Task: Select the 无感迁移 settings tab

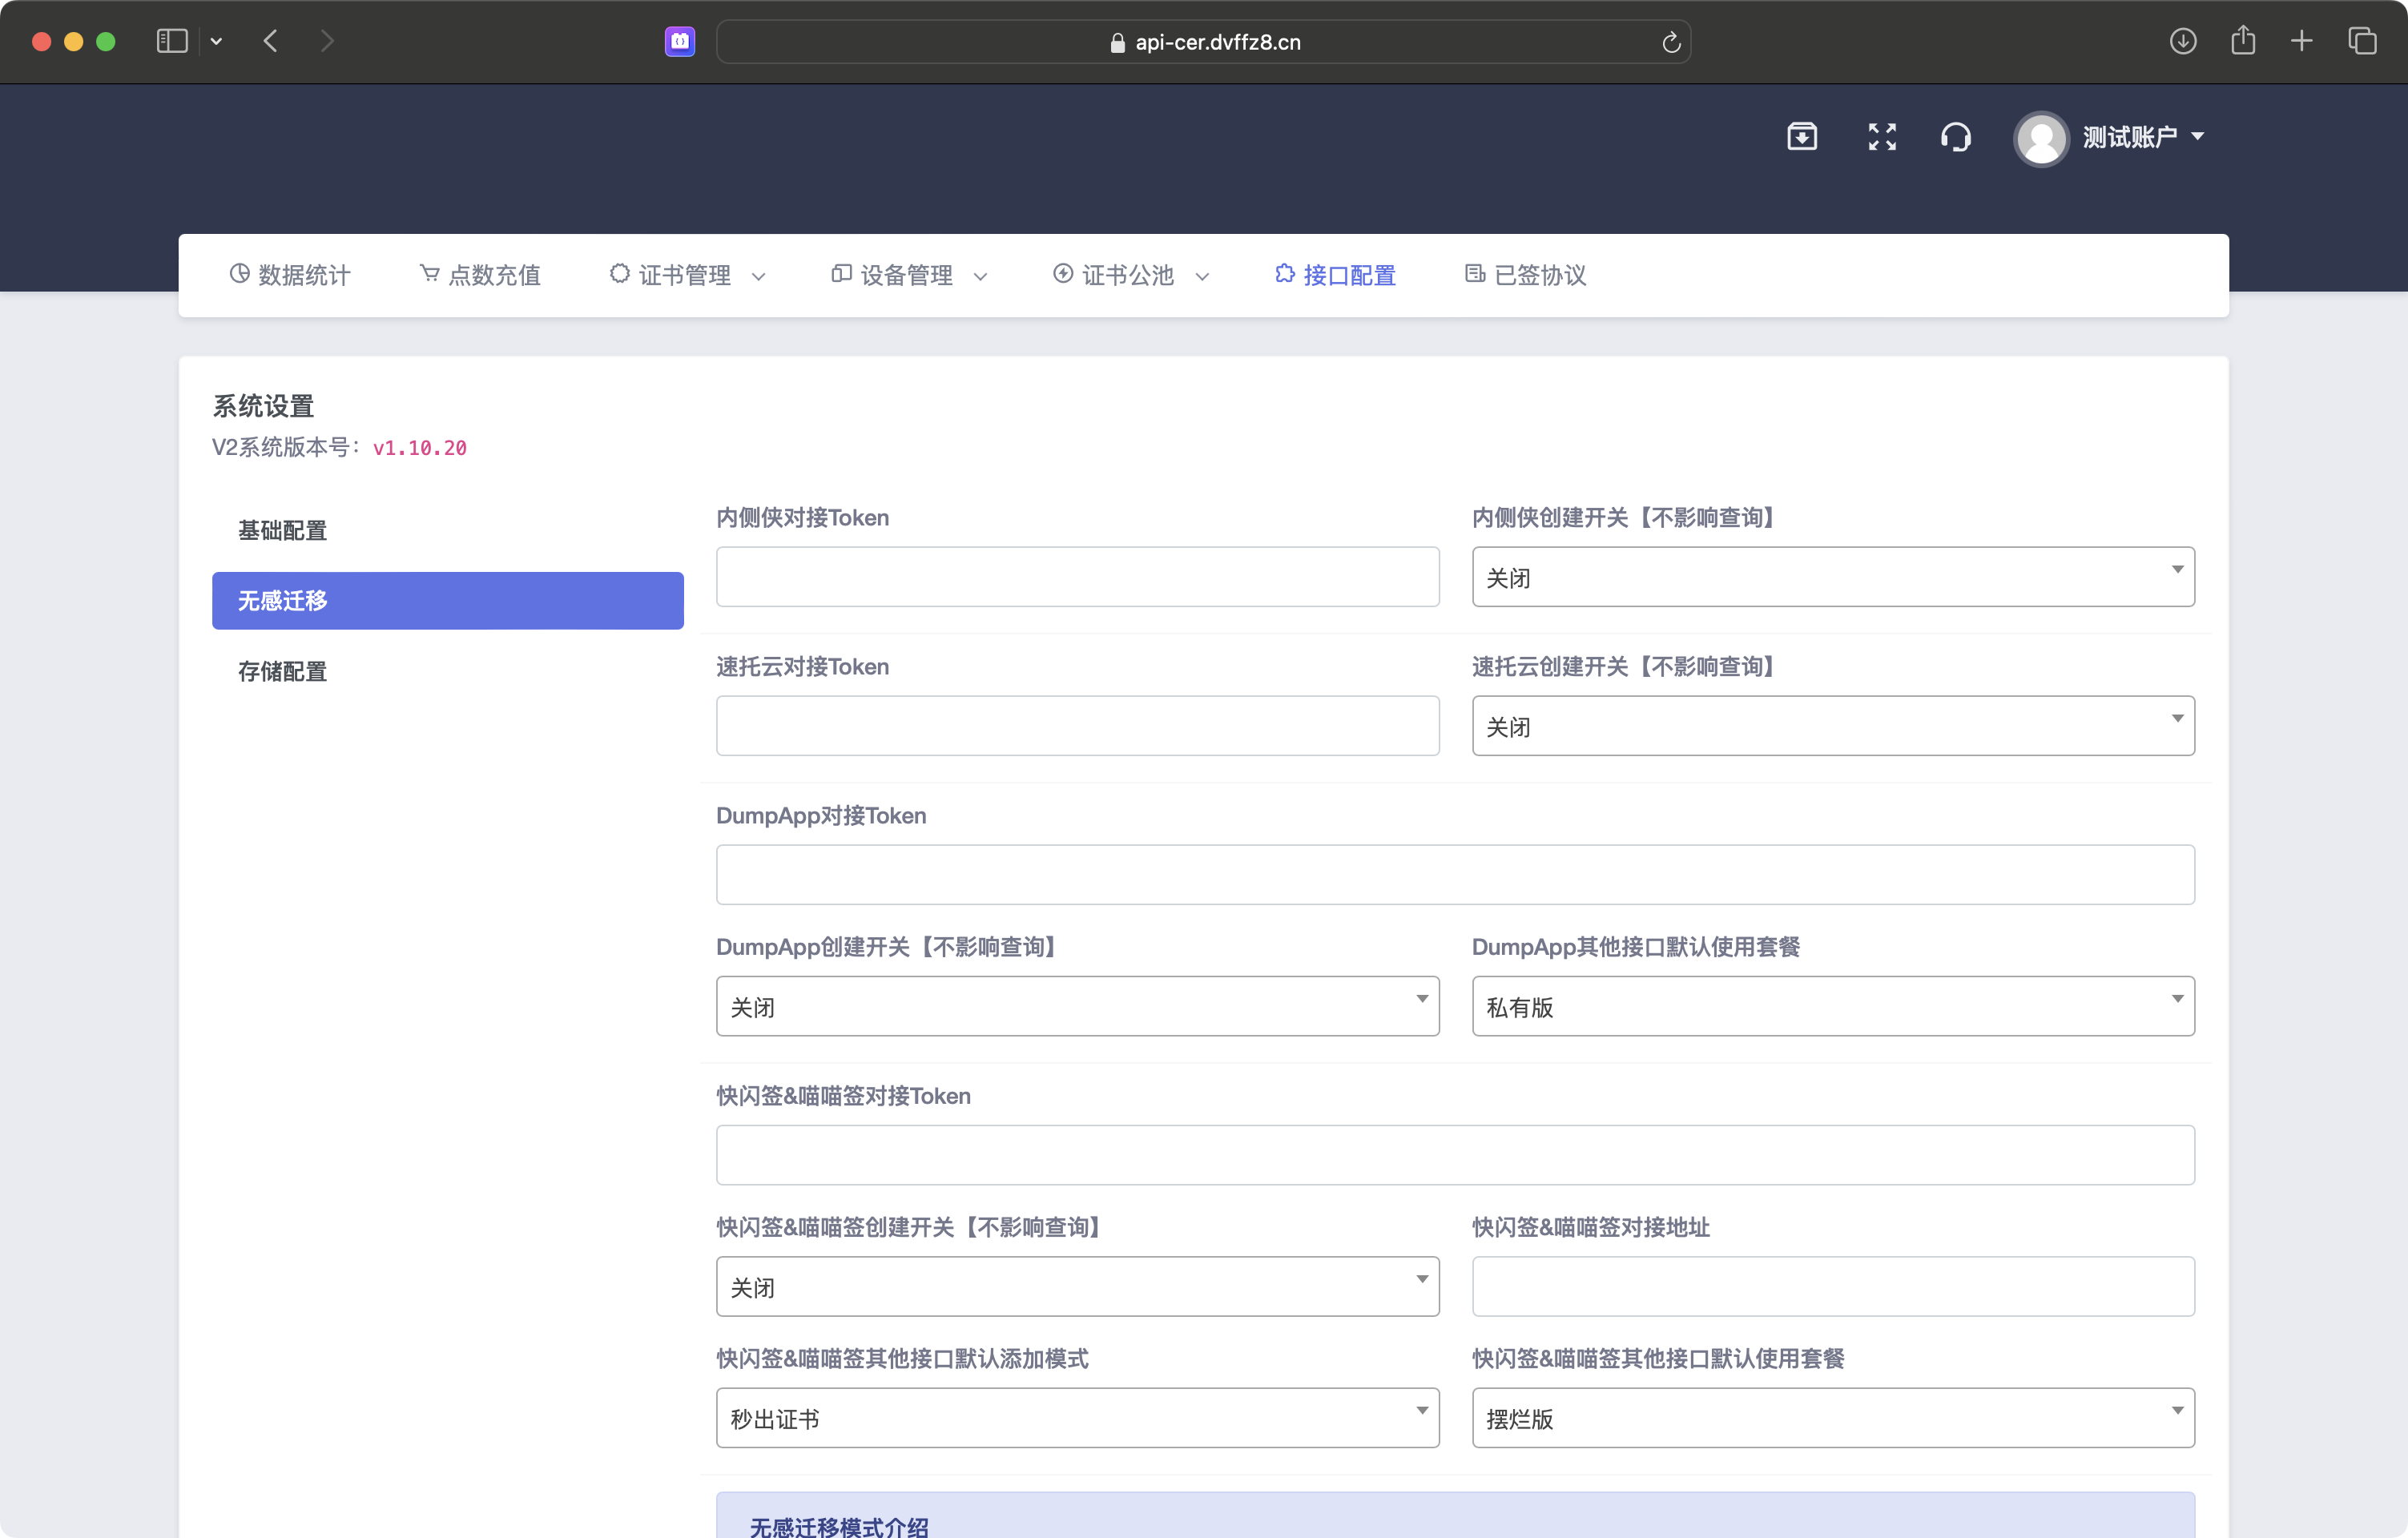Action: pos(447,600)
